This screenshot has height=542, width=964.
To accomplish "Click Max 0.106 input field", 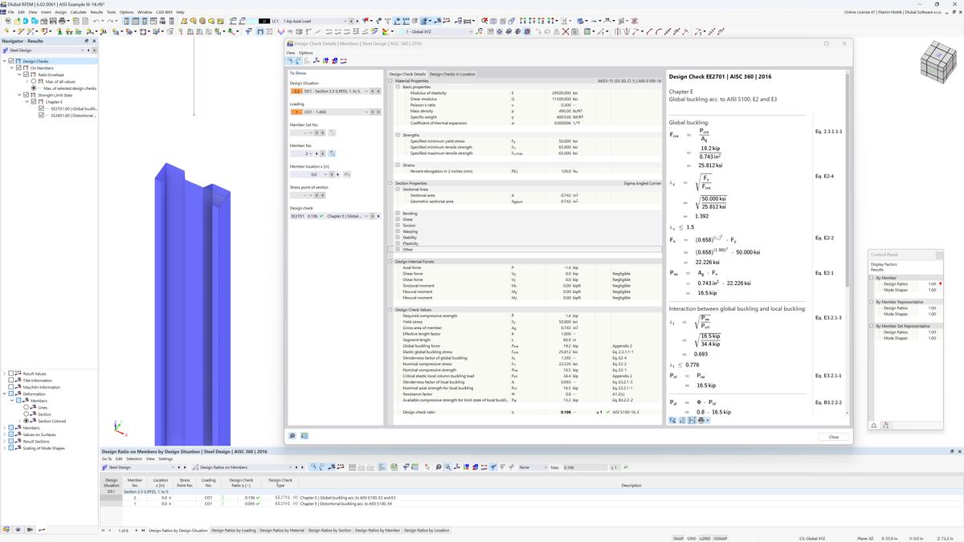I will (x=584, y=467).
